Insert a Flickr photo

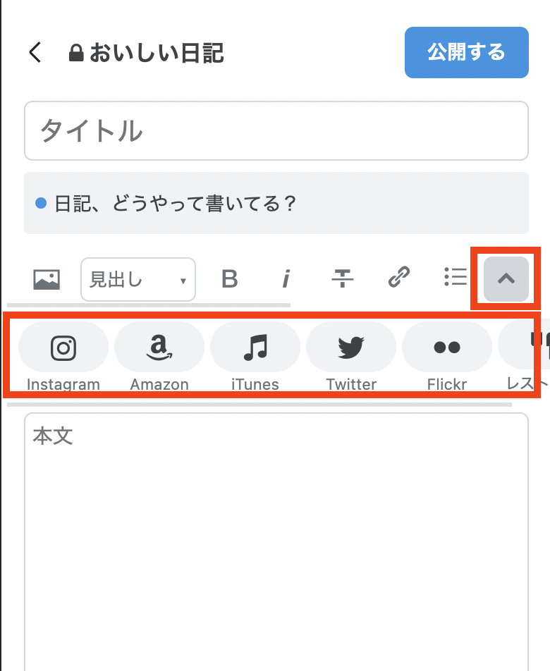[447, 357]
